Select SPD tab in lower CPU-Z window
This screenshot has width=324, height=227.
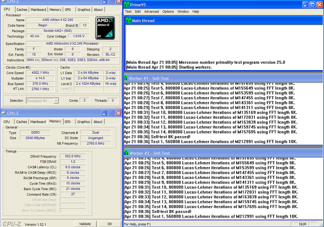[67, 122]
